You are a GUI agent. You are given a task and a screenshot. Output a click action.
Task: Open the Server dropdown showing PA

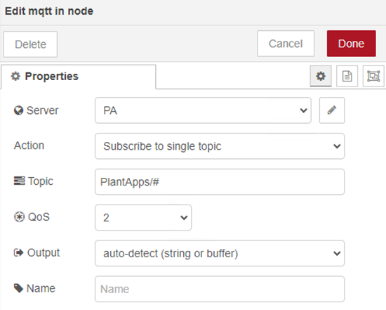[203, 110]
